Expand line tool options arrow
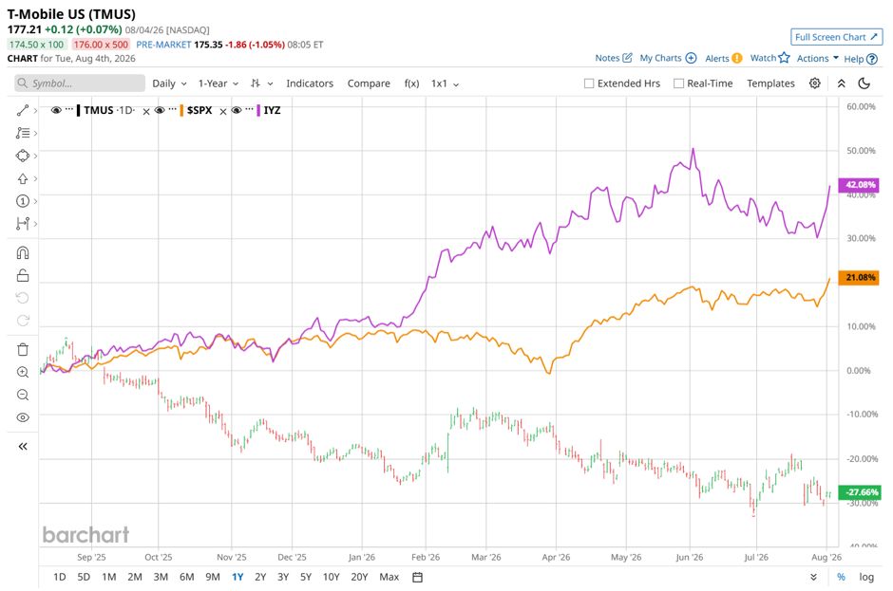 (x=35, y=110)
